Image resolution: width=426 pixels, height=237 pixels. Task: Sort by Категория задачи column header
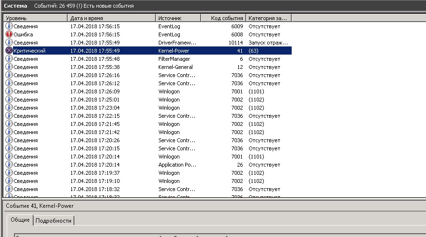269,18
